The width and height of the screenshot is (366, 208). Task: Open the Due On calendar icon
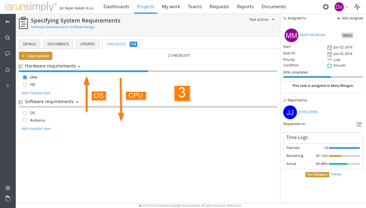coord(330,54)
